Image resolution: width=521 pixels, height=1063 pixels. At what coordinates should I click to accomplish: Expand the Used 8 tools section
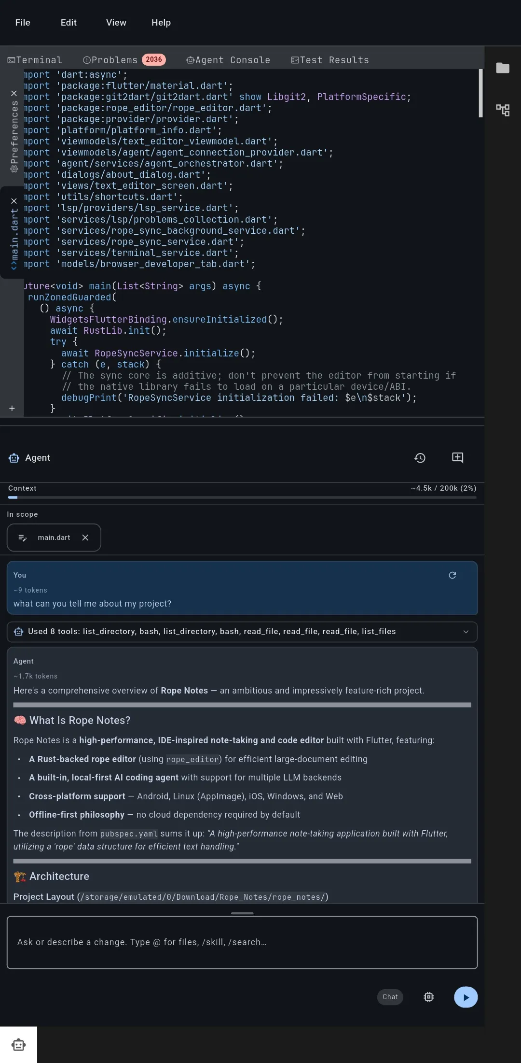(x=242, y=632)
